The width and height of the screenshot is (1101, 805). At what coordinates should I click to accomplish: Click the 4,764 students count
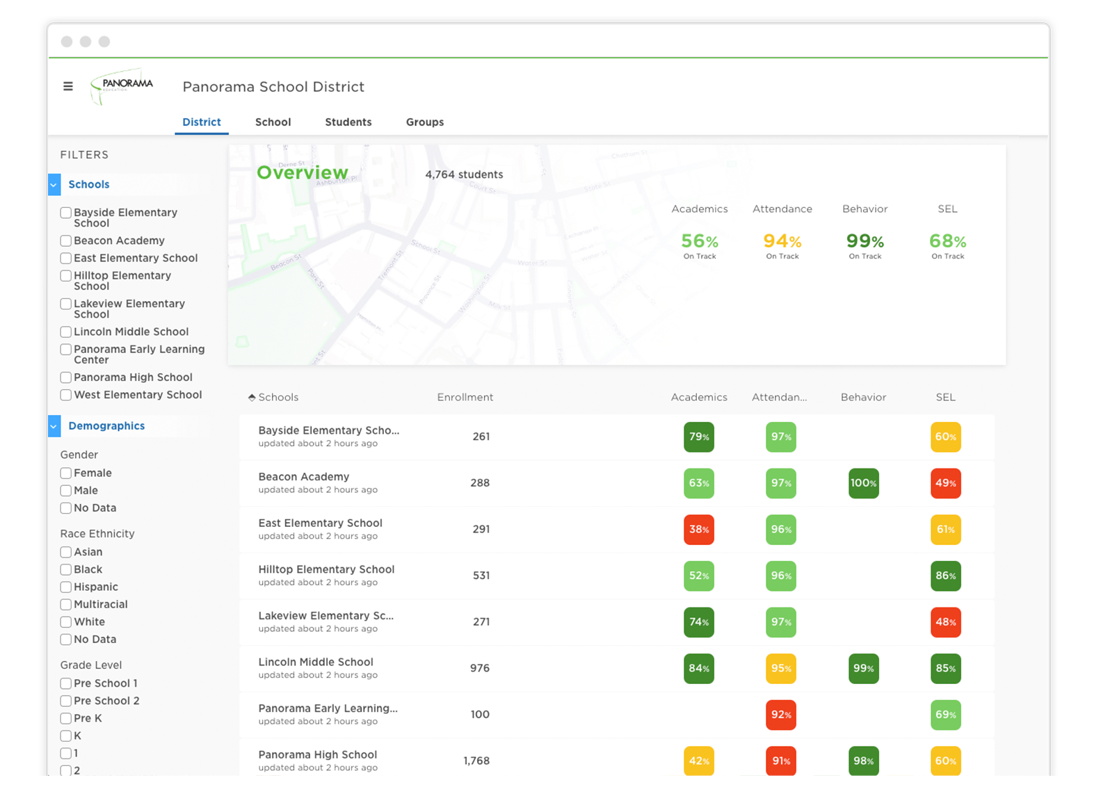(464, 174)
